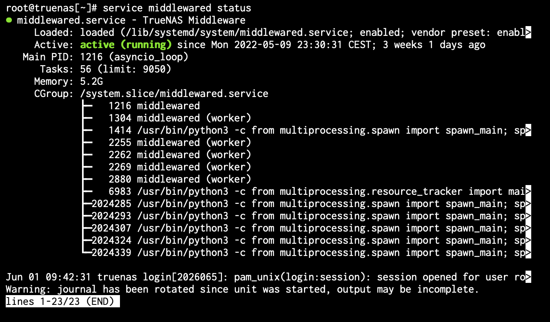The width and height of the screenshot is (550, 322).
Task: Select the 1216 middlewared tree entry
Action: point(154,106)
